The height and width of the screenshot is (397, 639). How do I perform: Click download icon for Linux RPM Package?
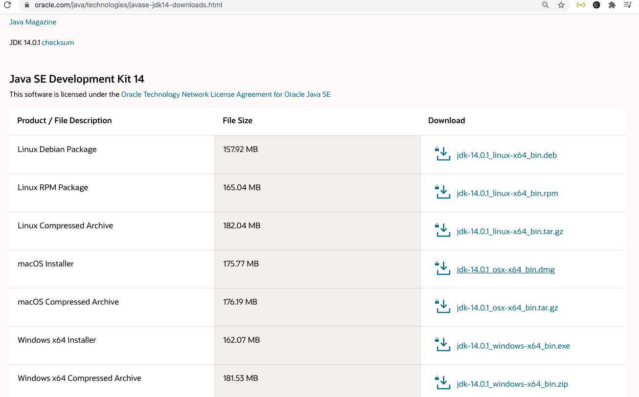442,192
